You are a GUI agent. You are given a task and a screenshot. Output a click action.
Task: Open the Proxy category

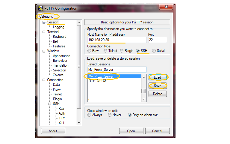57,89
